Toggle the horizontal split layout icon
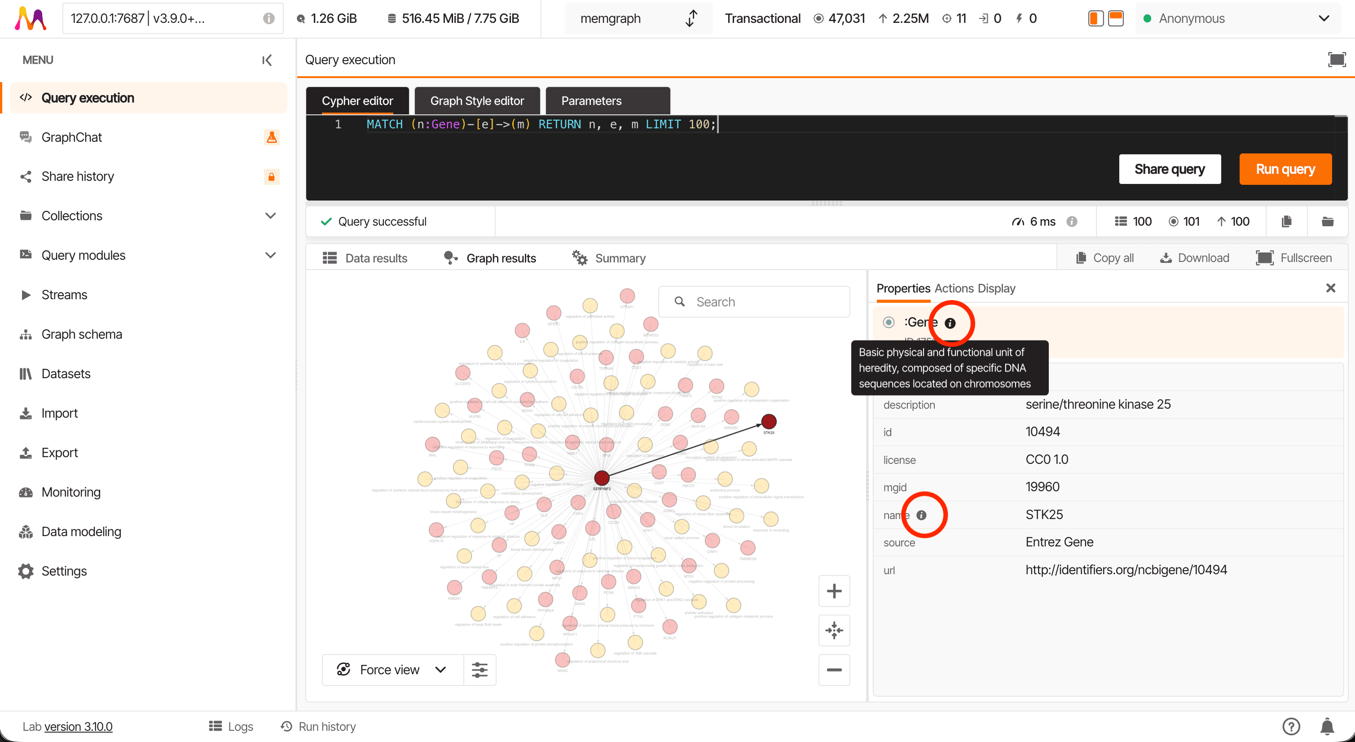The height and width of the screenshot is (742, 1355). 1115,18
